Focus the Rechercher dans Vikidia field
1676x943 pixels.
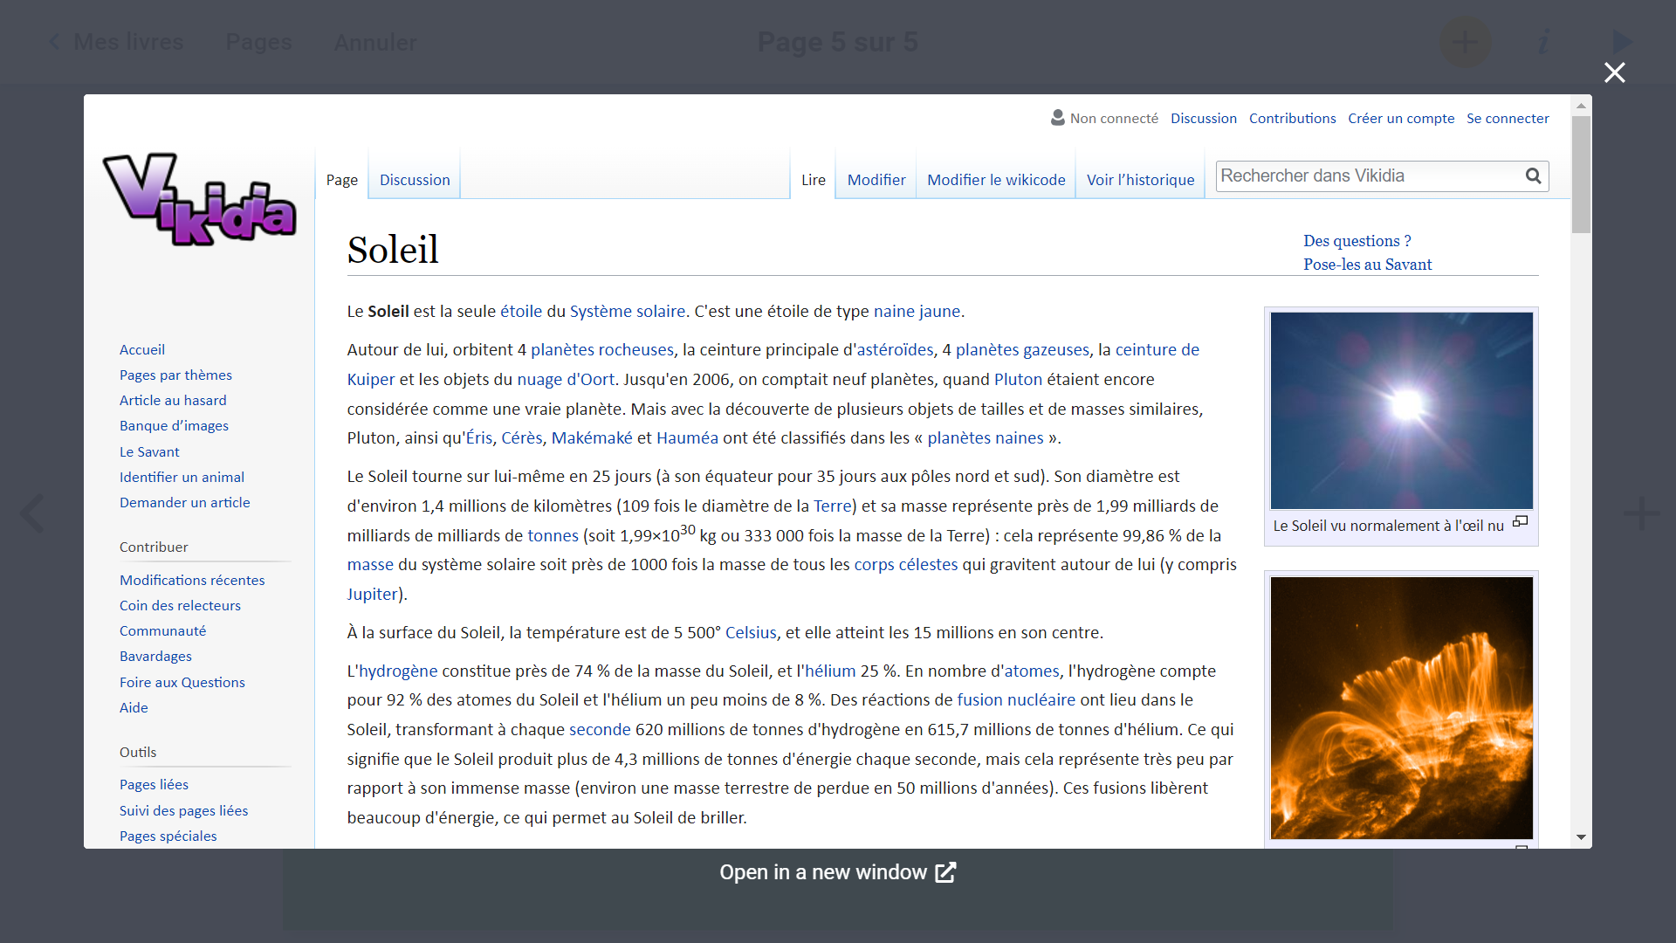click(1366, 176)
